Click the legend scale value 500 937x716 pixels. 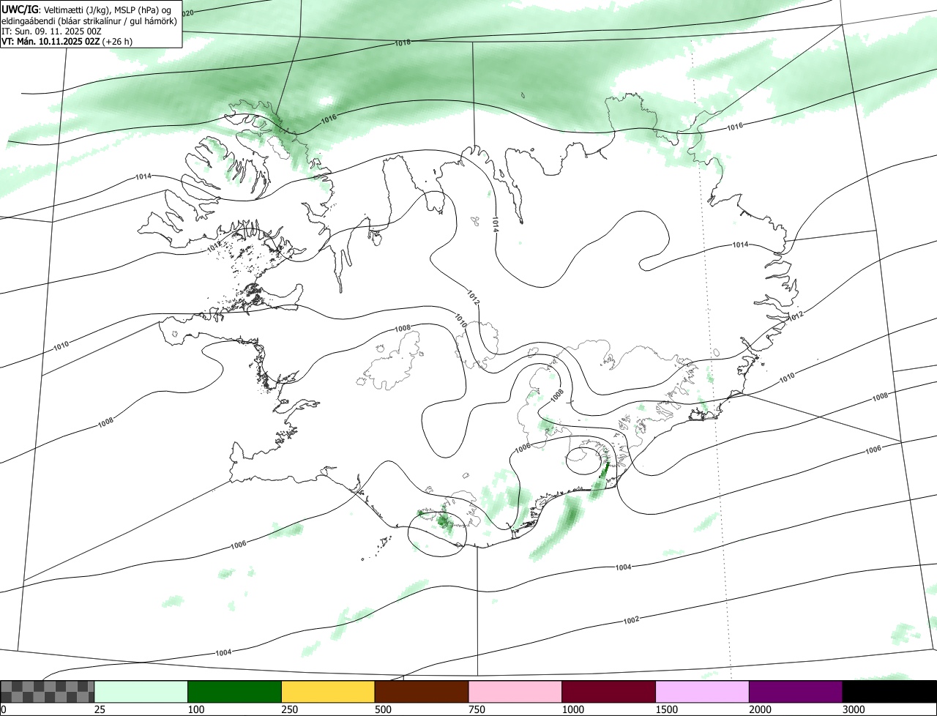tap(382, 709)
